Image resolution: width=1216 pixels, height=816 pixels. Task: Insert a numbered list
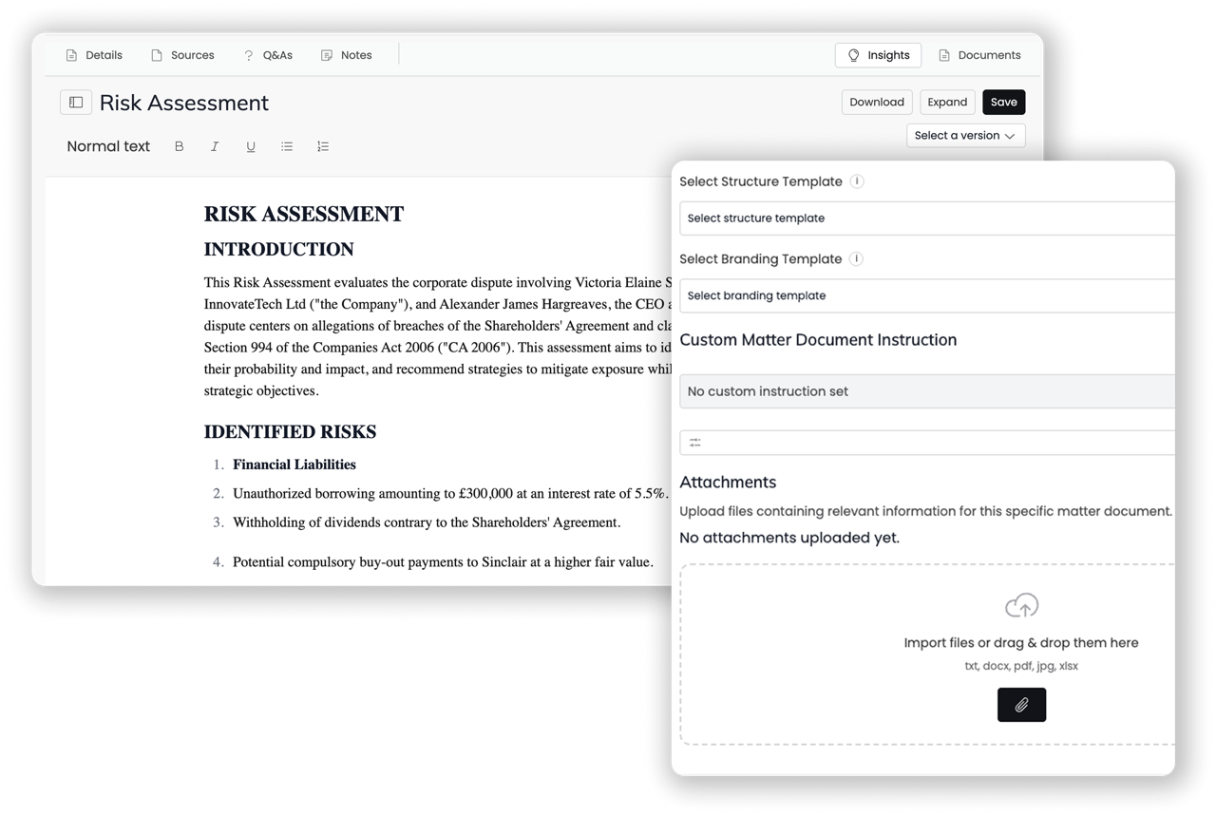coord(323,146)
